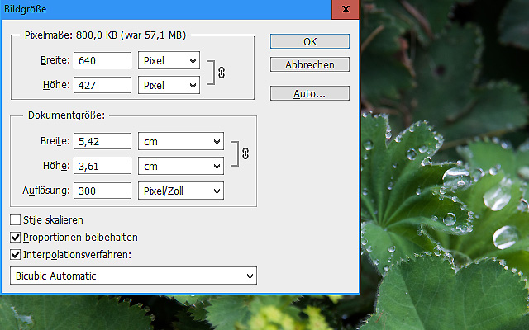Open the Auto... resolution button
Image resolution: width=529 pixels, height=330 pixels.
(x=310, y=93)
